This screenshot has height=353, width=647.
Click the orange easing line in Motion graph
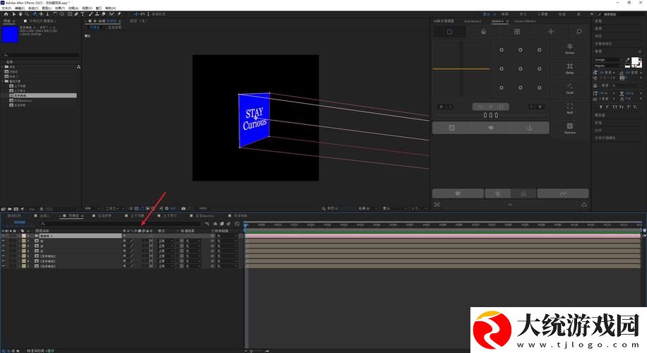click(x=461, y=69)
